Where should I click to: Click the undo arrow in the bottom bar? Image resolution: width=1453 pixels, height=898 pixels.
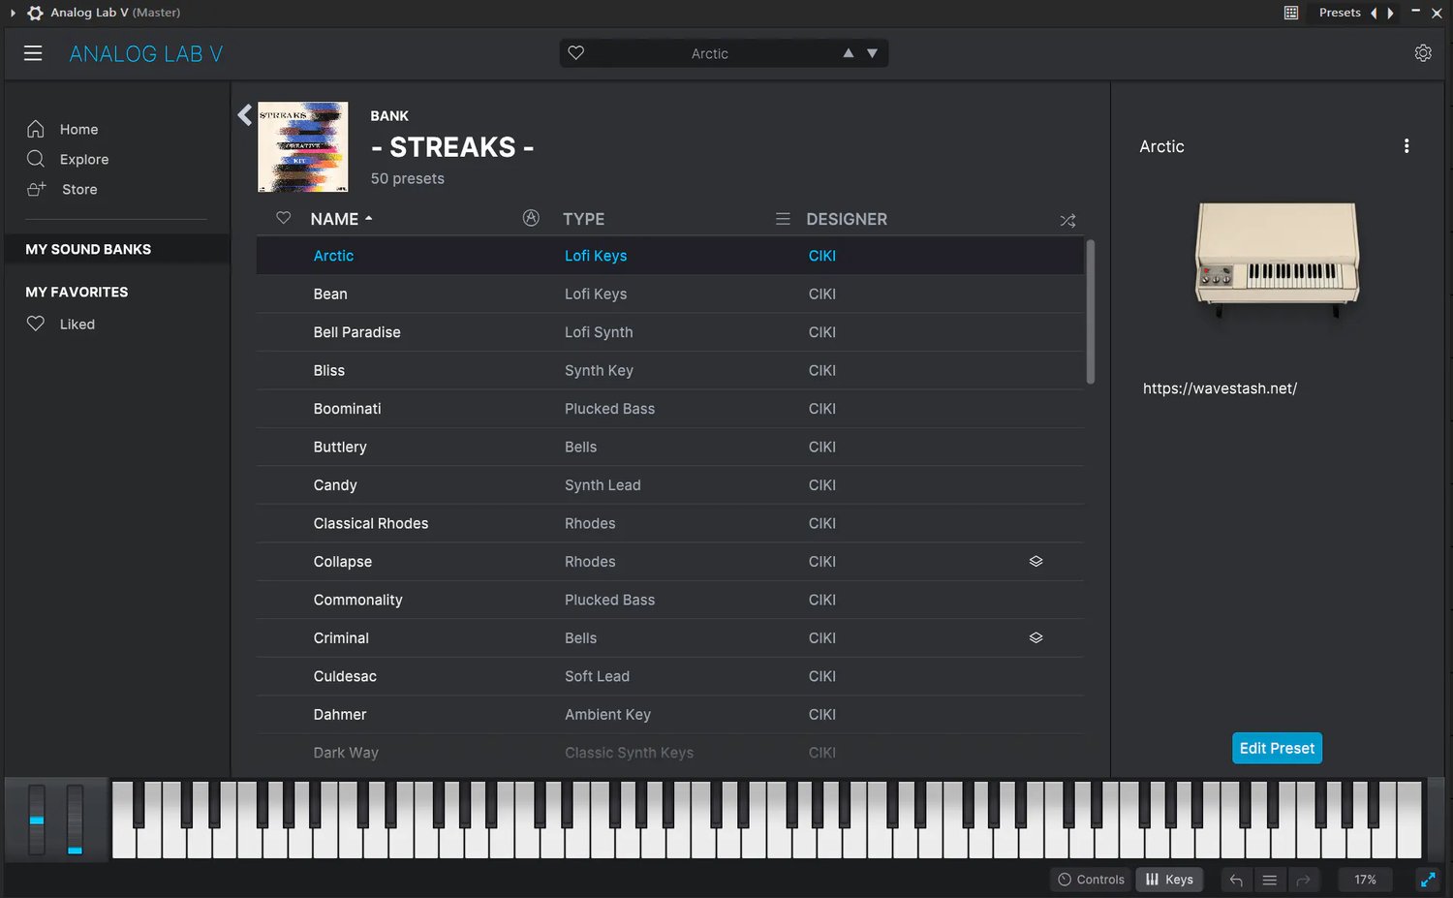[x=1236, y=880]
